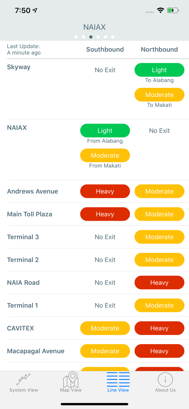Tap the NAIAX page title
Image resolution: width=189 pixels, height=409 pixels.
[94, 27]
